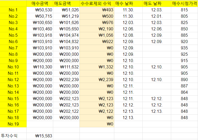198x140 pixels.
Task: Click the ₩110,300 buy amount cell
Action: point(40,67)
